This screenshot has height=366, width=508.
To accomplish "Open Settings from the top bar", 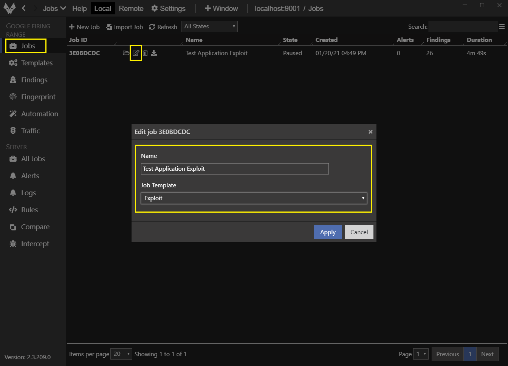I will (168, 8).
